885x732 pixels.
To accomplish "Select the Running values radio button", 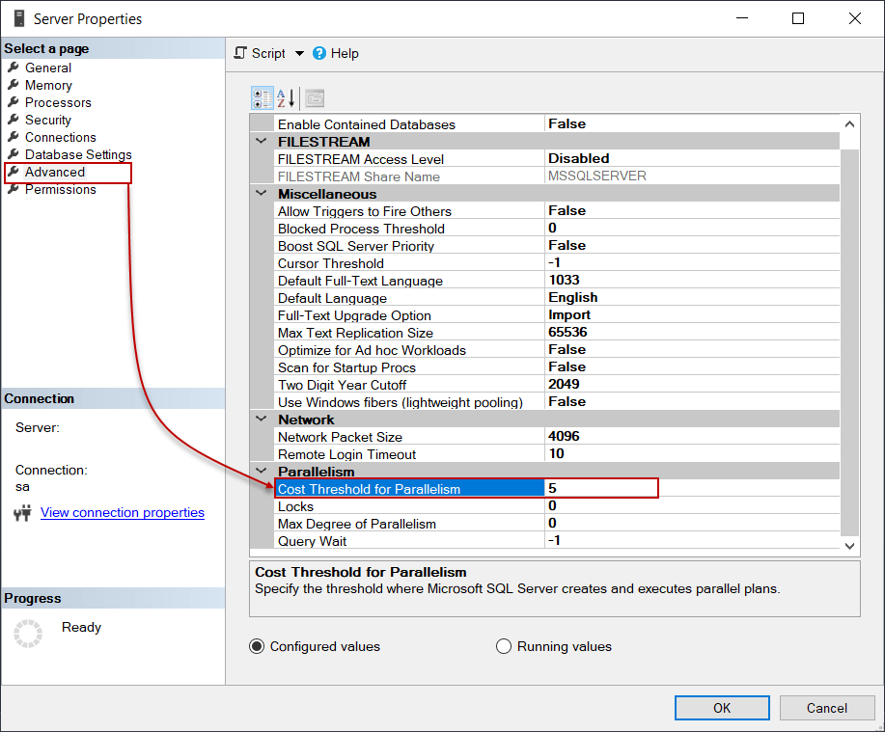I will click(504, 646).
